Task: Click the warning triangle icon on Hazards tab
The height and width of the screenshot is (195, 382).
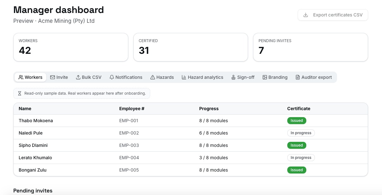Action: [x=153, y=77]
